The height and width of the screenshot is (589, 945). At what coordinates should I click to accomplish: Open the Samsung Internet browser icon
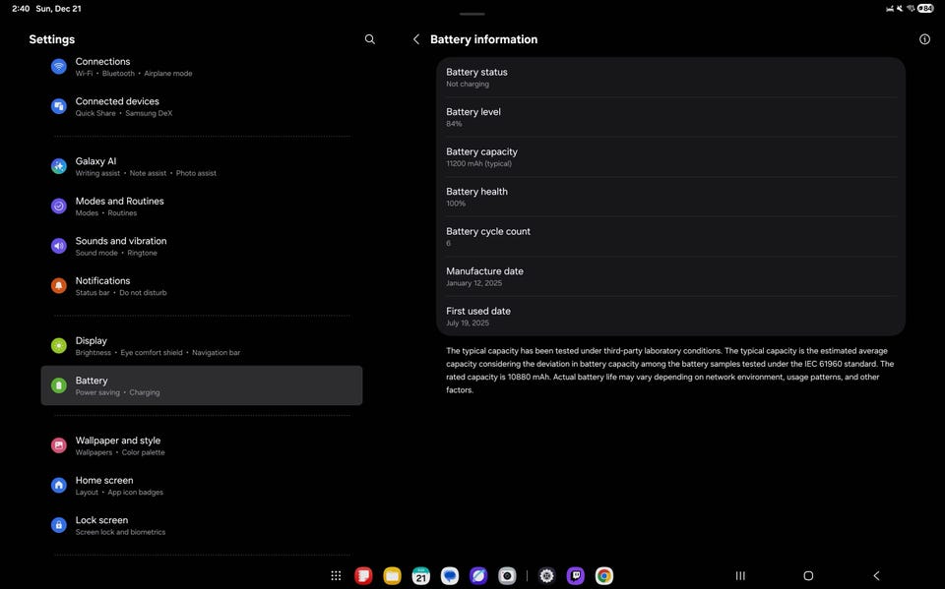click(x=478, y=576)
